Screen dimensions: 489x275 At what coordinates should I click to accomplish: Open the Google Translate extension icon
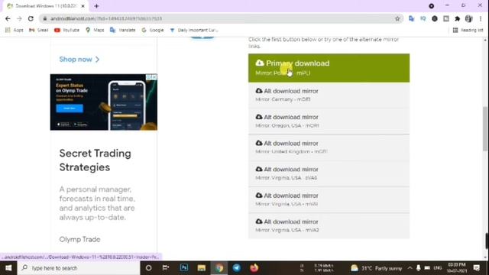[411, 18]
